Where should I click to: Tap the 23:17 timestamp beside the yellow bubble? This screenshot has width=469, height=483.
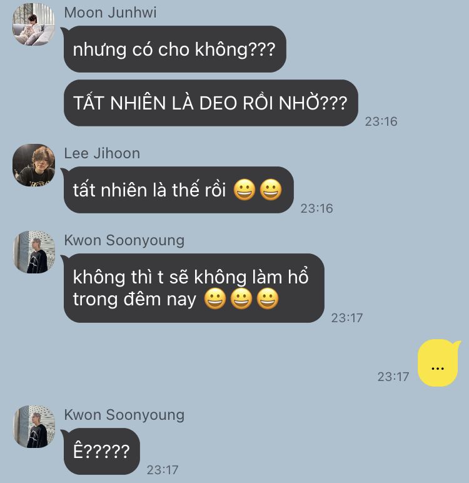pos(393,377)
